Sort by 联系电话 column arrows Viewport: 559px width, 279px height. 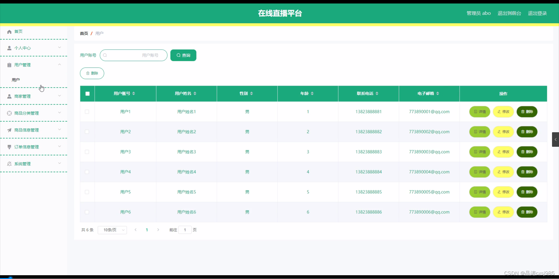(x=377, y=93)
